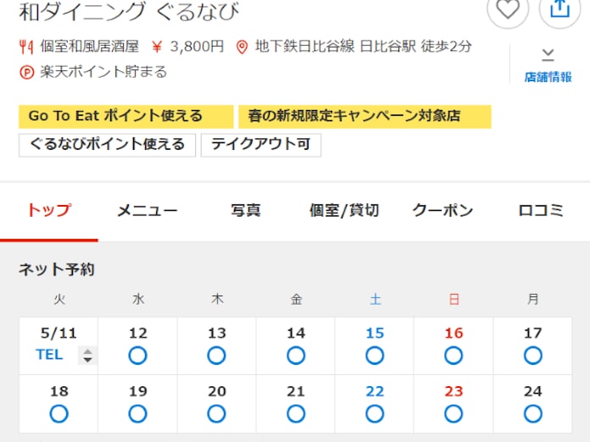Go to the クーポン tab
The width and height of the screenshot is (590, 442).
[442, 211]
